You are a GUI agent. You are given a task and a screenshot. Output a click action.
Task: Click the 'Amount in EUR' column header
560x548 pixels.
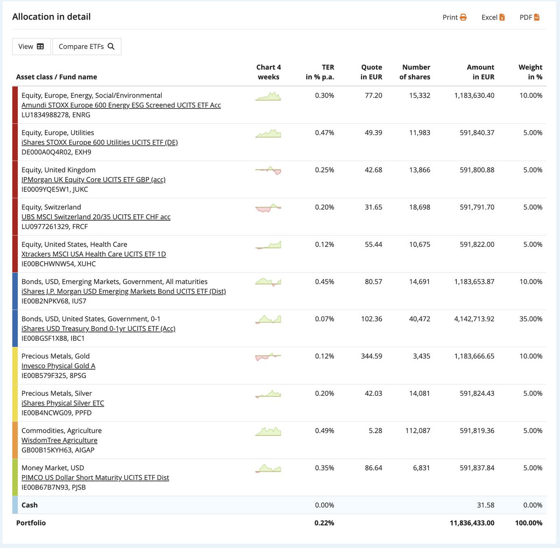click(480, 72)
